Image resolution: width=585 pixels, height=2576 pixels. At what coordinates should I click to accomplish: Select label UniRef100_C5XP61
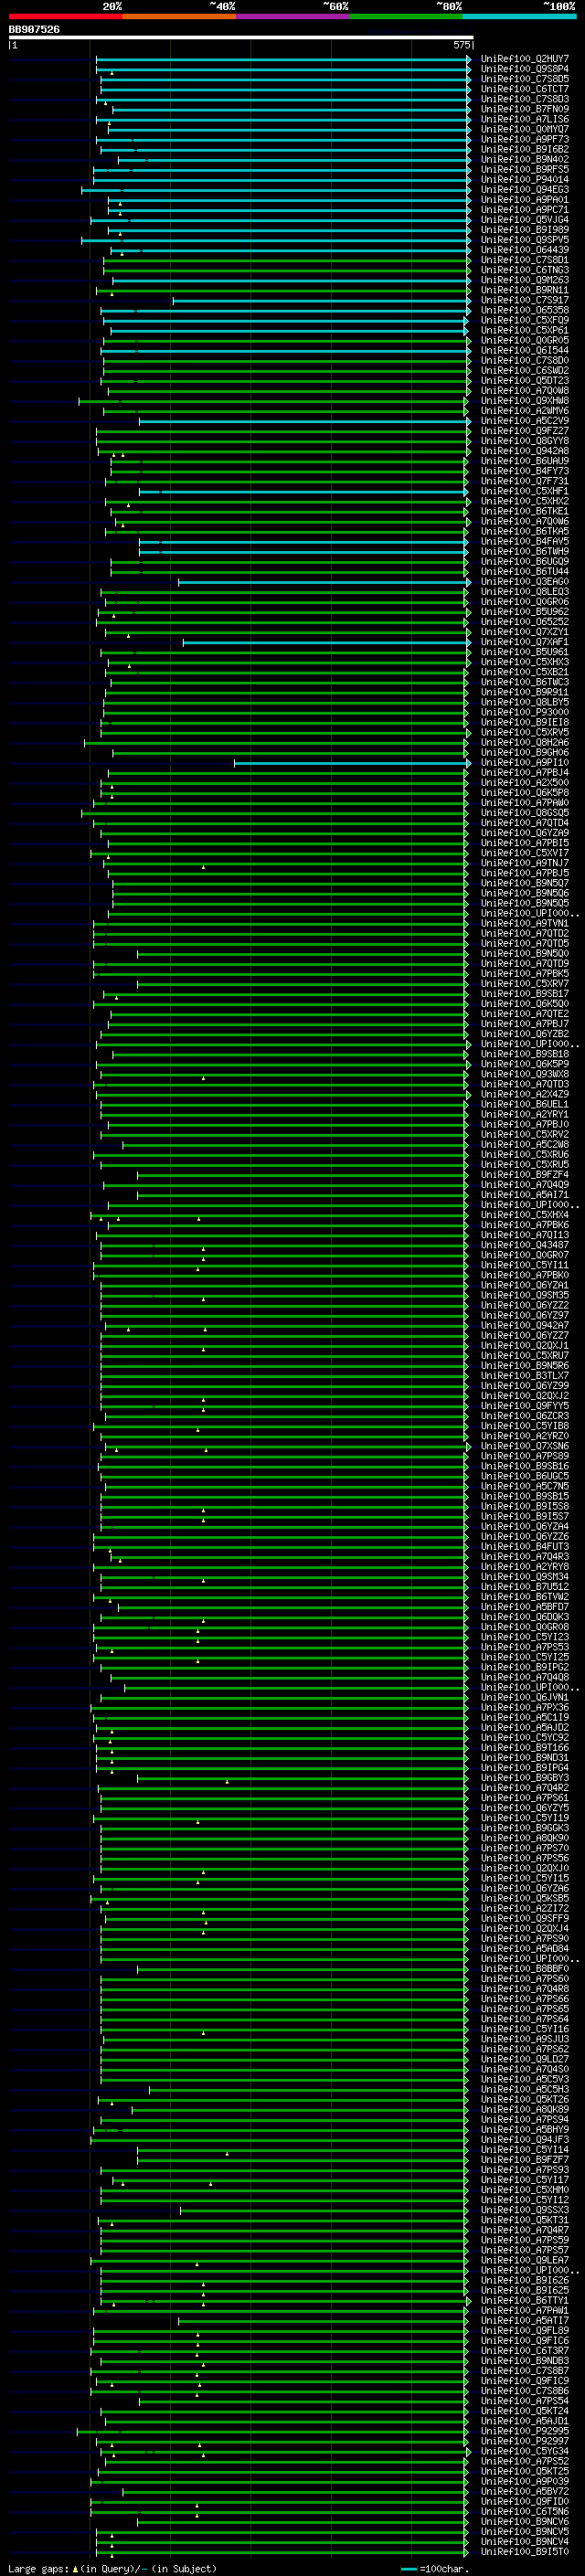524,330
